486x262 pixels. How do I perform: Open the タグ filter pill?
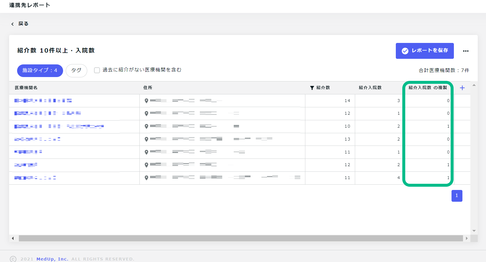[x=76, y=71]
